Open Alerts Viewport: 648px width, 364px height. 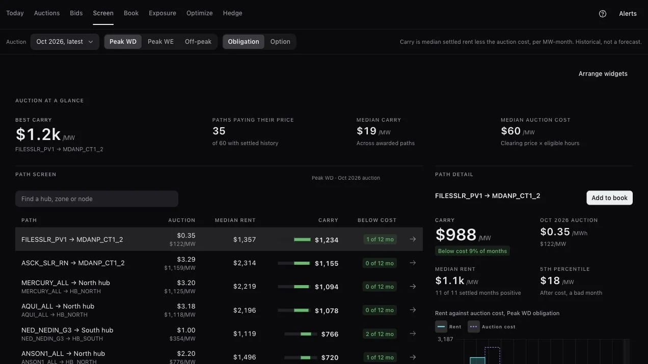[628, 14]
